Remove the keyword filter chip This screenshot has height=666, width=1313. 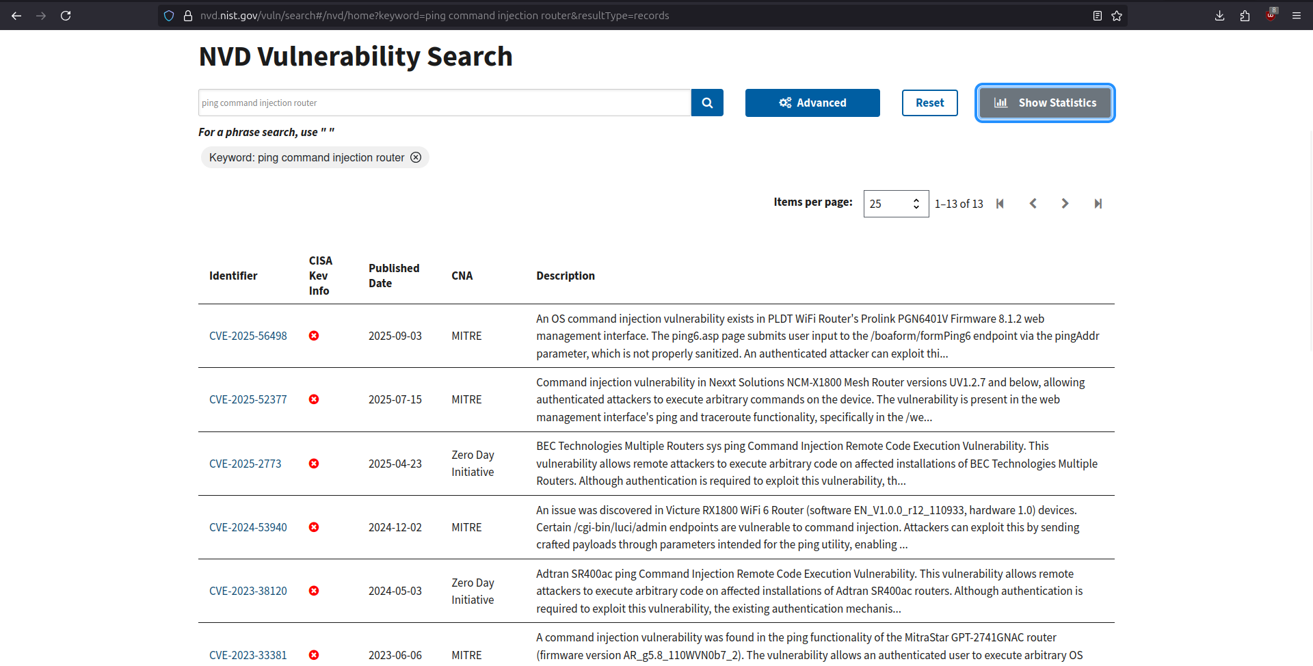point(416,157)
